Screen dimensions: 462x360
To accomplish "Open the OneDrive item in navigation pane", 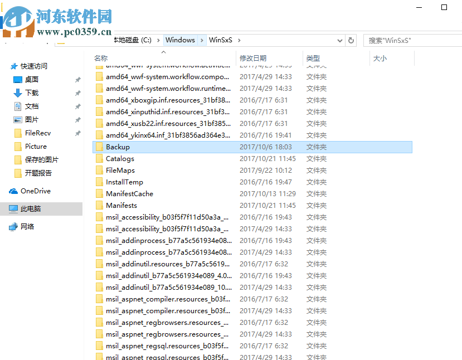I will tap(33, 191).
